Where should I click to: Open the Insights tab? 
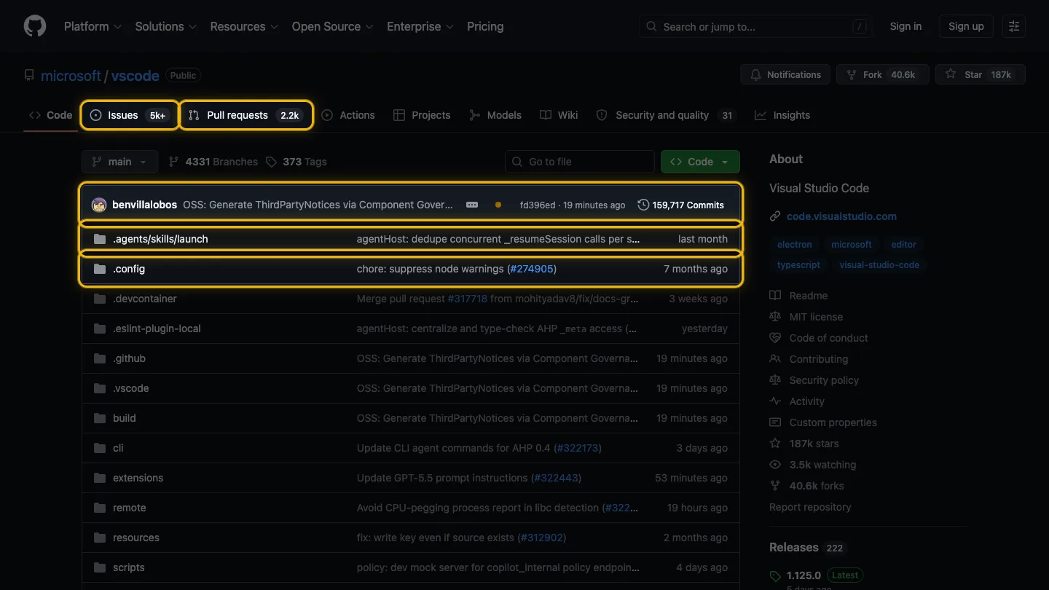point(782,115)
